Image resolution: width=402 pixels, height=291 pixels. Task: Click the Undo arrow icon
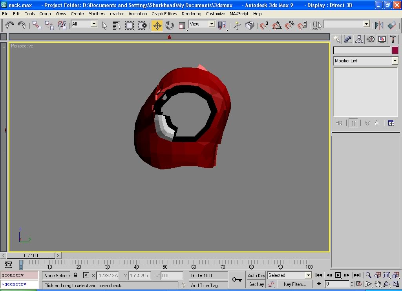click(9, 25)
